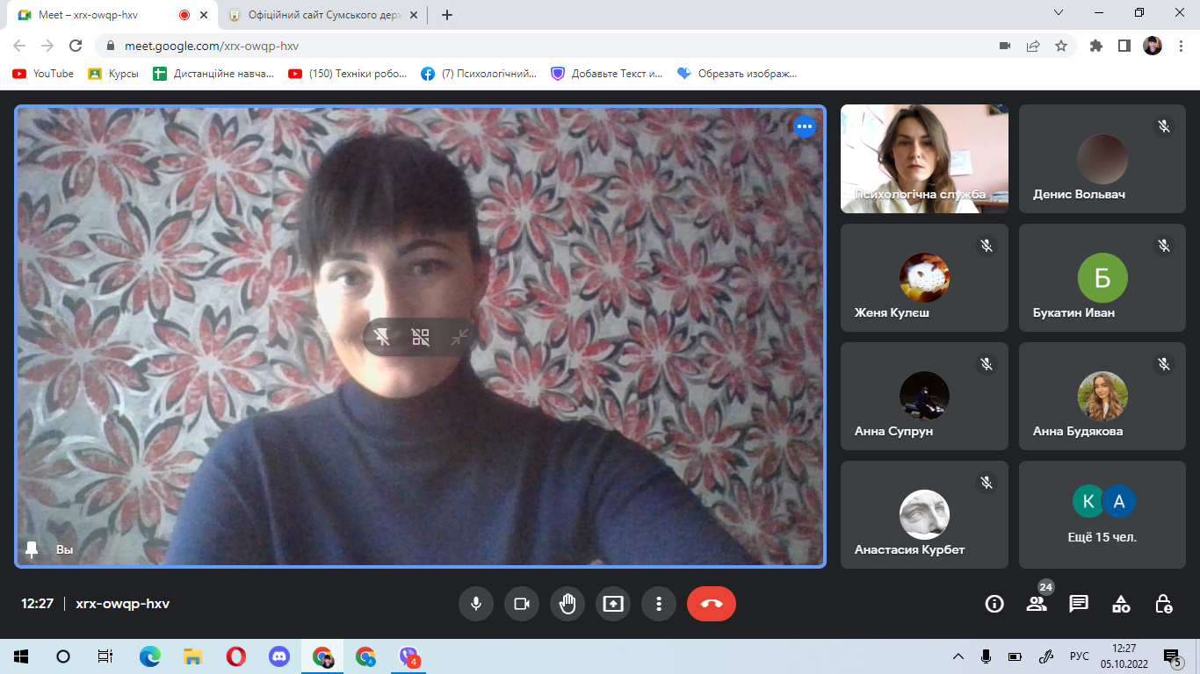
Task: Open Chrome profile avatar
Action: coord(1153,46)
